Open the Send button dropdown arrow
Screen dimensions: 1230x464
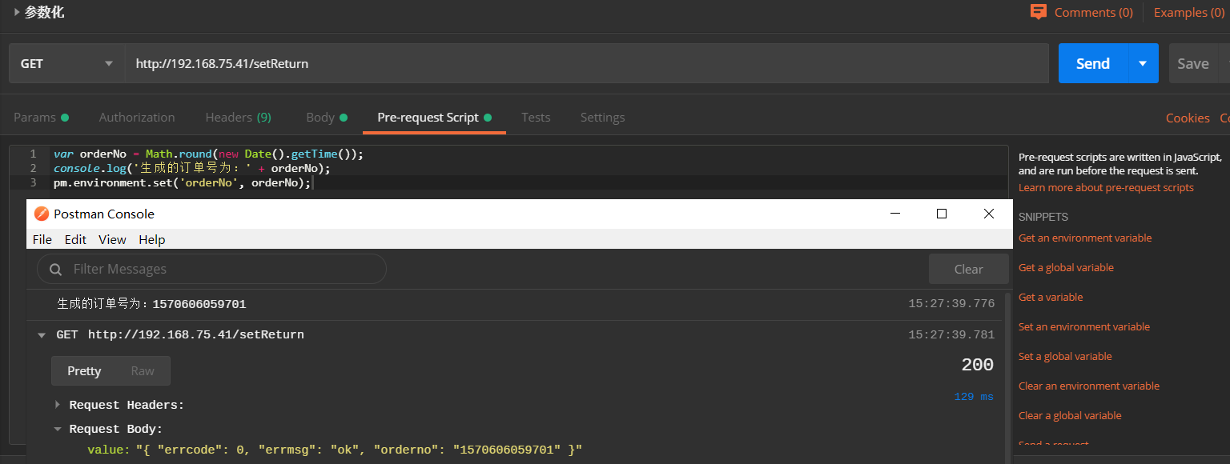coord(1143,63)
